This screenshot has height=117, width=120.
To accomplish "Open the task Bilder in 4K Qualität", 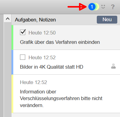I will point(52,67).
